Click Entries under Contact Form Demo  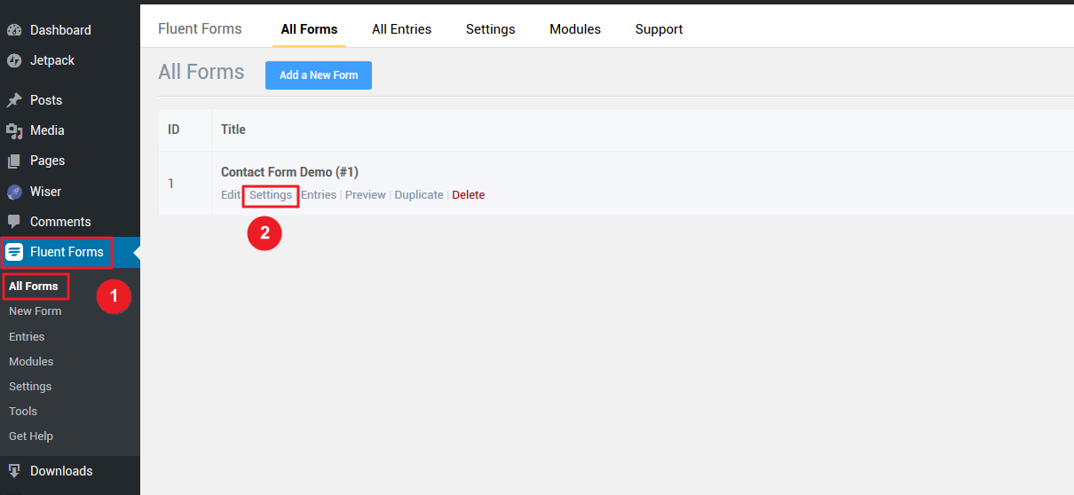(319, 195)
